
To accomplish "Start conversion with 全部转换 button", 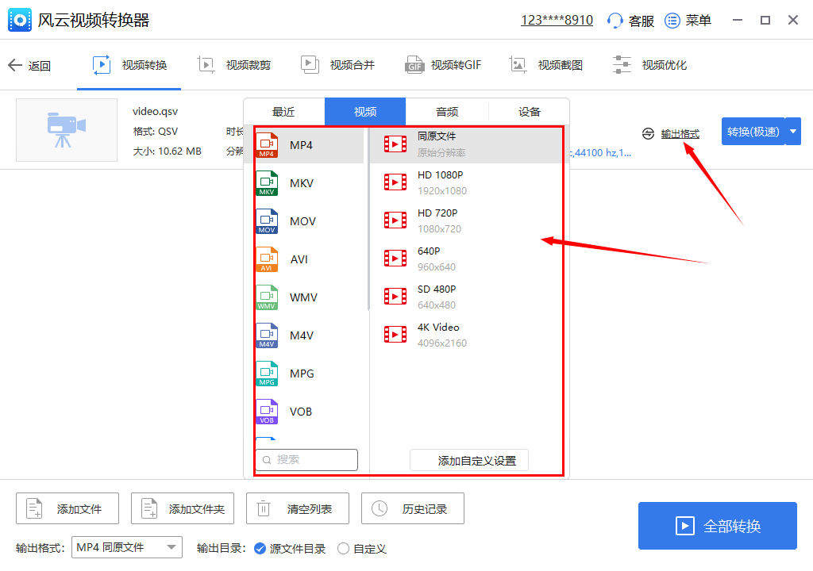I will coord(717,526).
